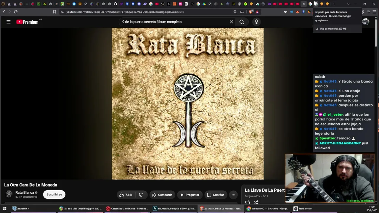Toggle playlist shuffle

(256, 202)
